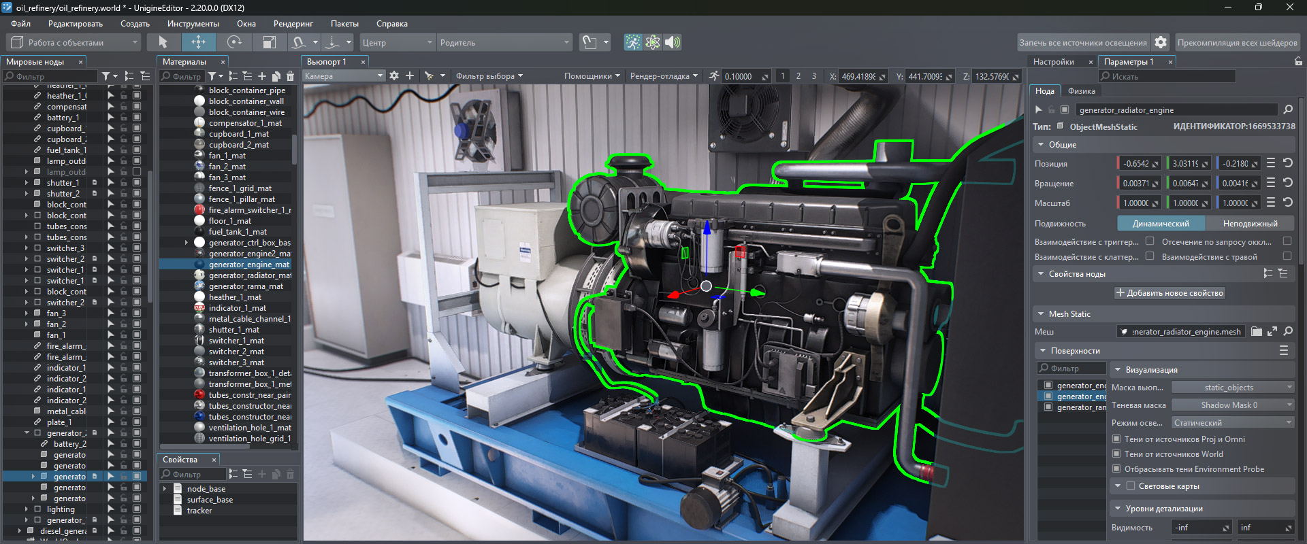The height and width of the screenshot is (544, 1307).
Task: Tick the Световые карты checkbox
Action: pos(1131,486)
